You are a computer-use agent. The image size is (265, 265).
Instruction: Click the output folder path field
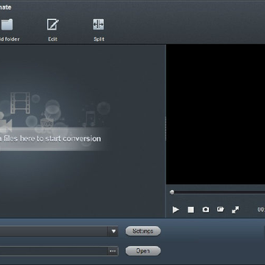click(x=54, y=251)
